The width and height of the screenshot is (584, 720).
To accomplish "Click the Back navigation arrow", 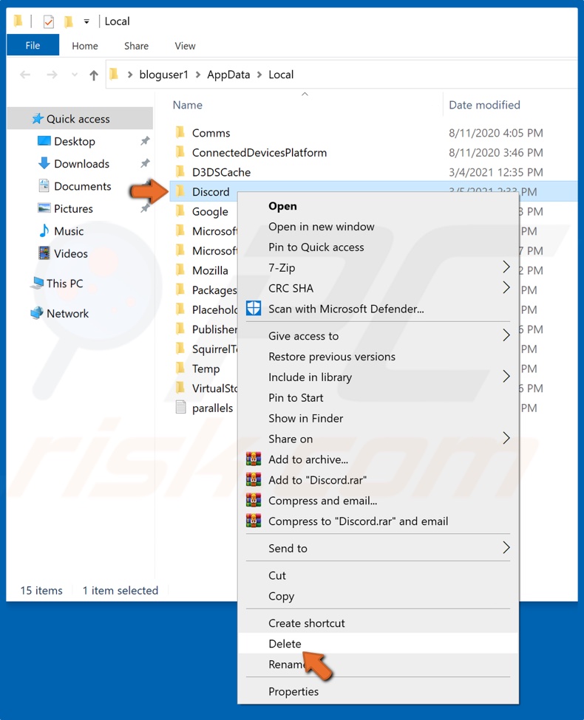I will coord(25,75).
